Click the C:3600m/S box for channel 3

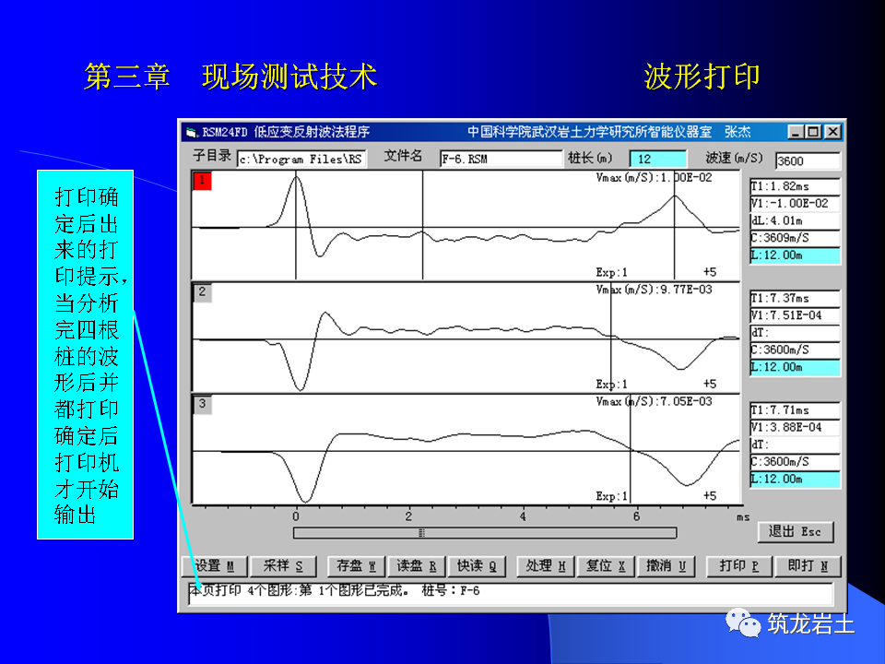tap(795, 461)
